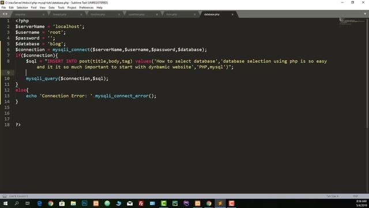
Task: Click the 'Connection Error: ' string
Action: (66, 96)
